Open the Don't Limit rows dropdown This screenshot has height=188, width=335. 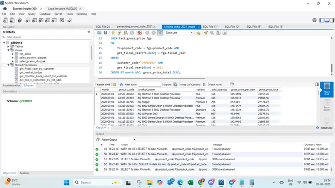179,33
